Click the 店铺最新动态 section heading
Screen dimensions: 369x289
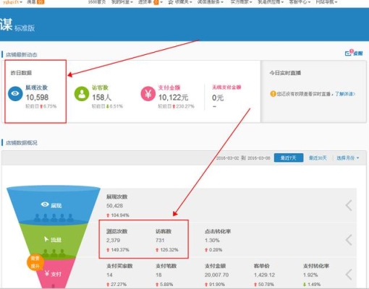pos(22,55)
